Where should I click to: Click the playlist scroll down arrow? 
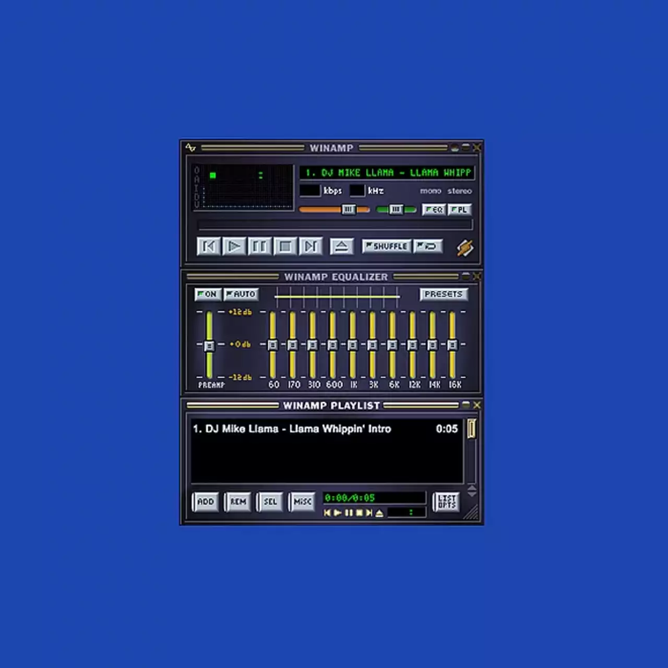pyautogui.click(x=472, y=493)
